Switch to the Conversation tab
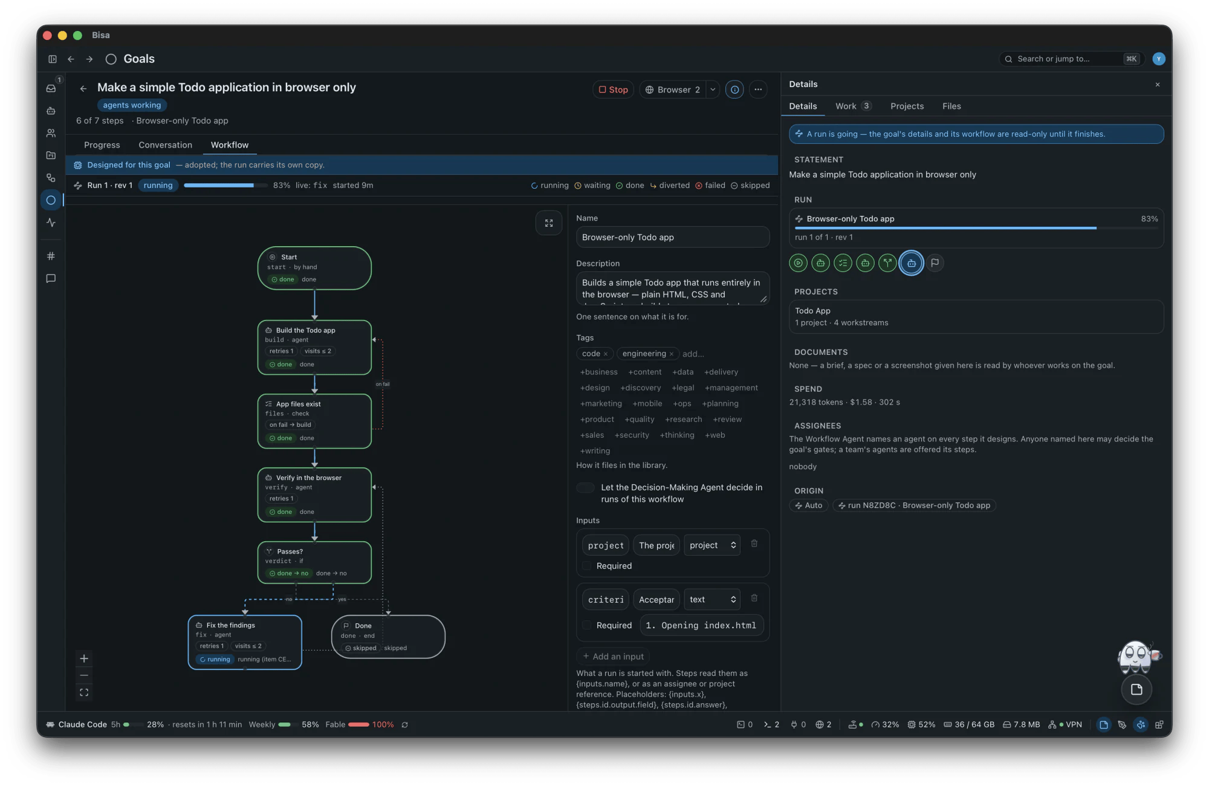The image size is (1209, 786). click(165, 145)
